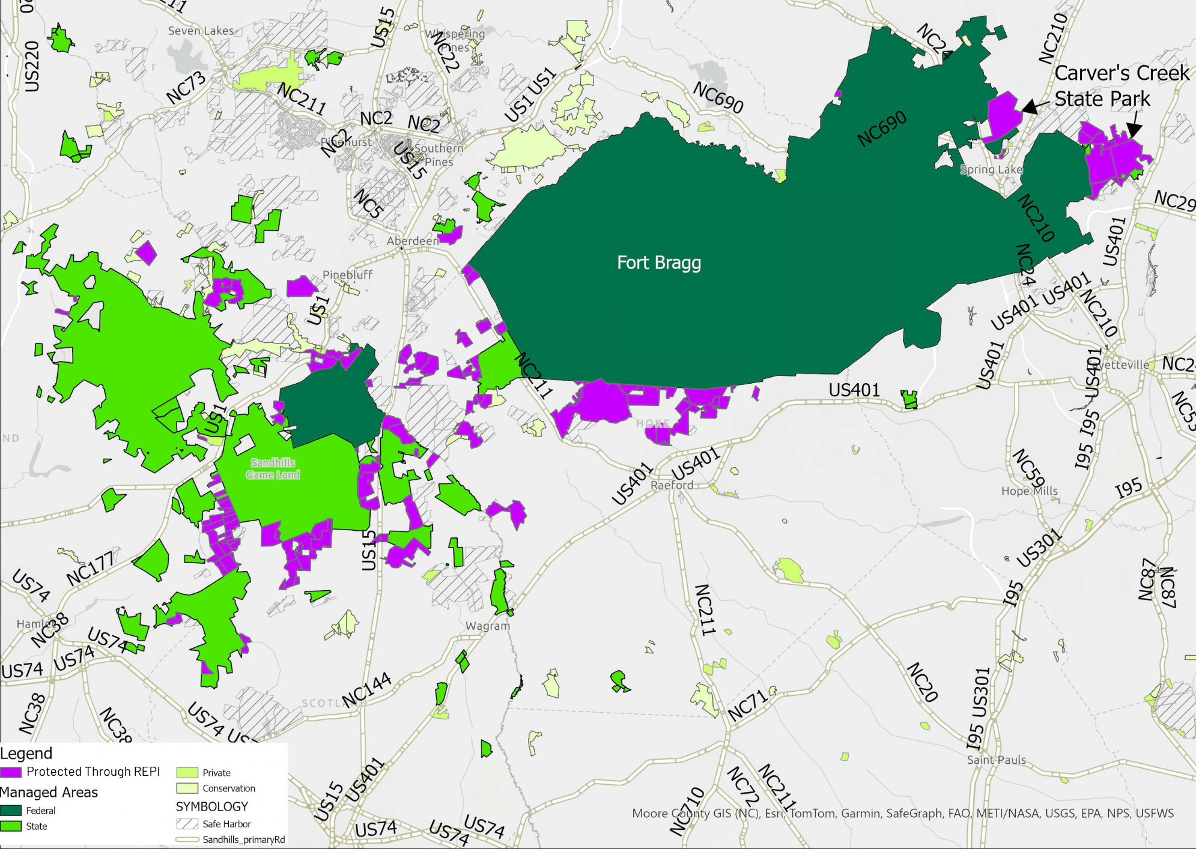
Task: Select the Federal legend swatch
Action: click(x=11, y=811)
